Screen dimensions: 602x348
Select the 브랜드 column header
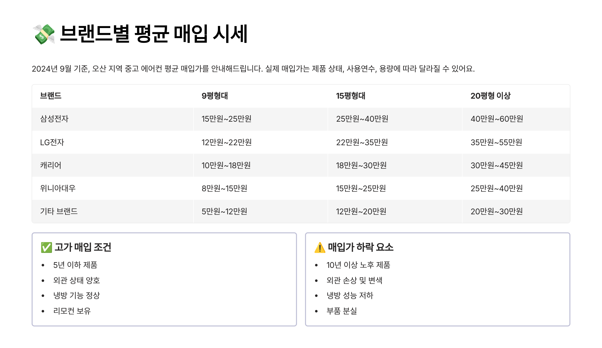coord(51,96)
